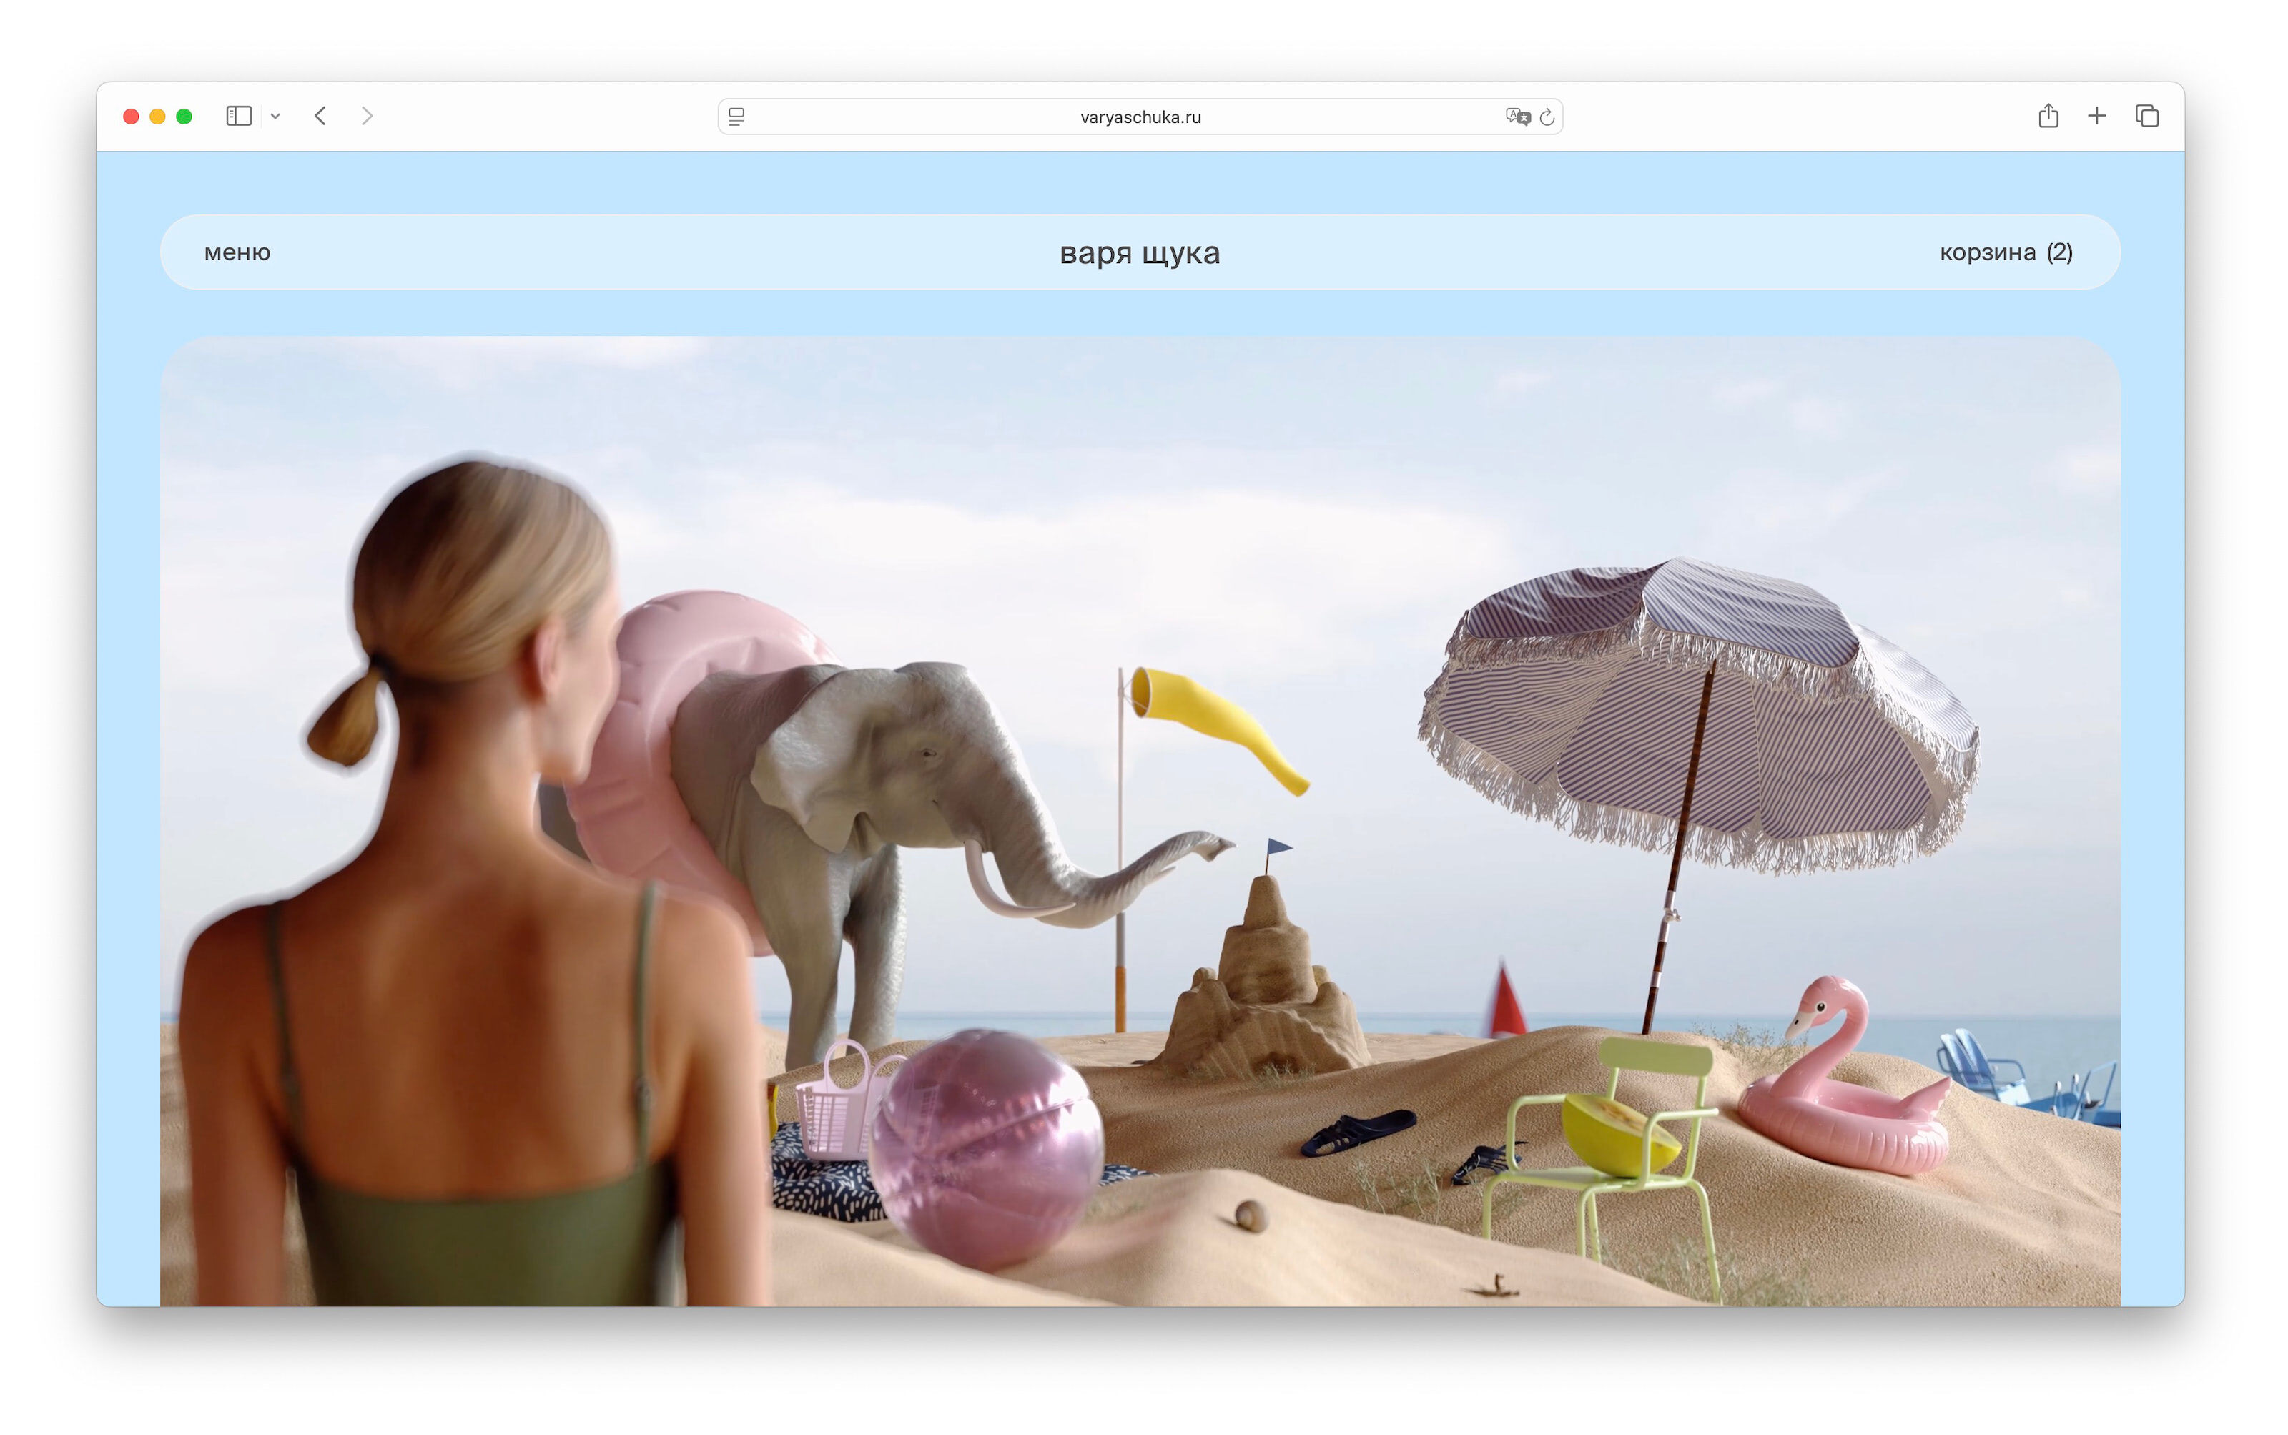Minimize the Safari window
2288x1435 pixels.
(157, 116)
